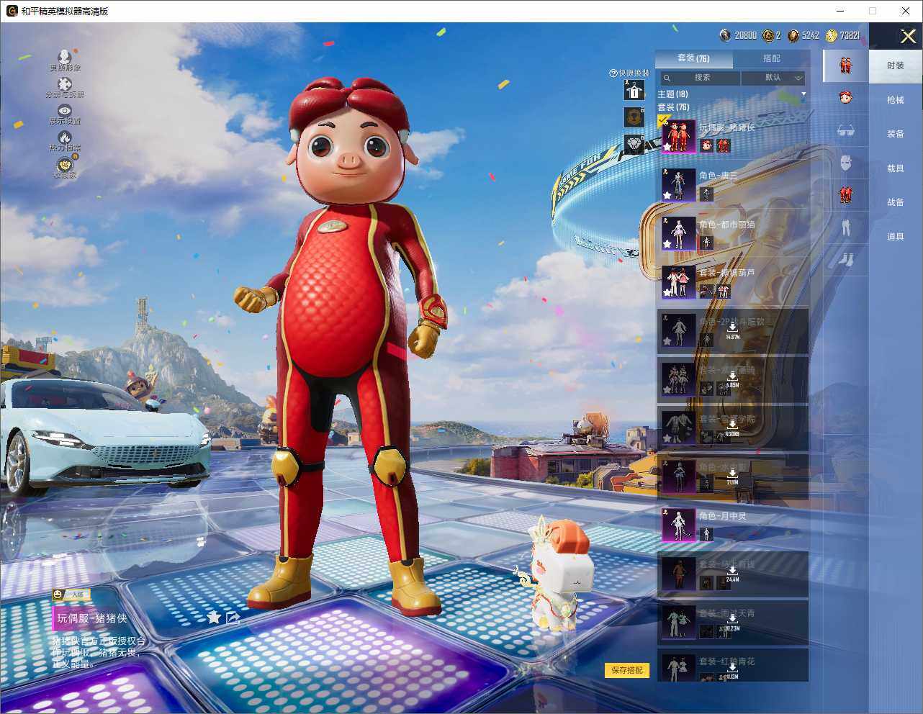Switch to the 搭配 tab
The width and height of the screenshot is (923, 714).
click(771, 58)
